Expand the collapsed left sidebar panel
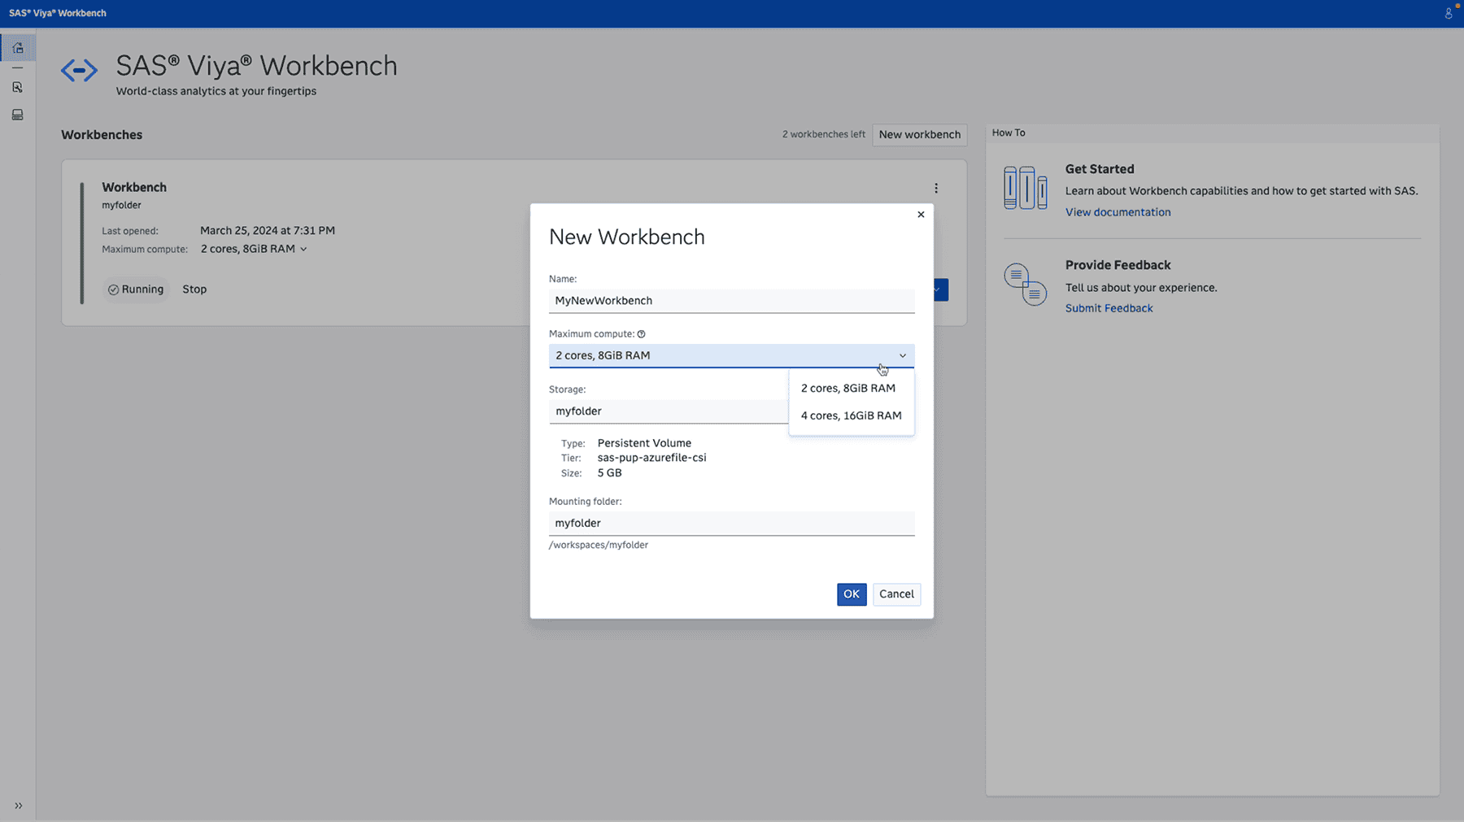 (x=18, y=806)
